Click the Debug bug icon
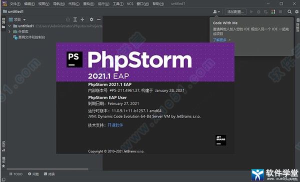Image resolution: width=300 pixels, height=182 pixels. (258, 12)
